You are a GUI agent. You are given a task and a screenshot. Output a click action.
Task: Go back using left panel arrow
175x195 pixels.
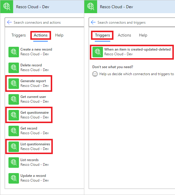tap(9, 23)
